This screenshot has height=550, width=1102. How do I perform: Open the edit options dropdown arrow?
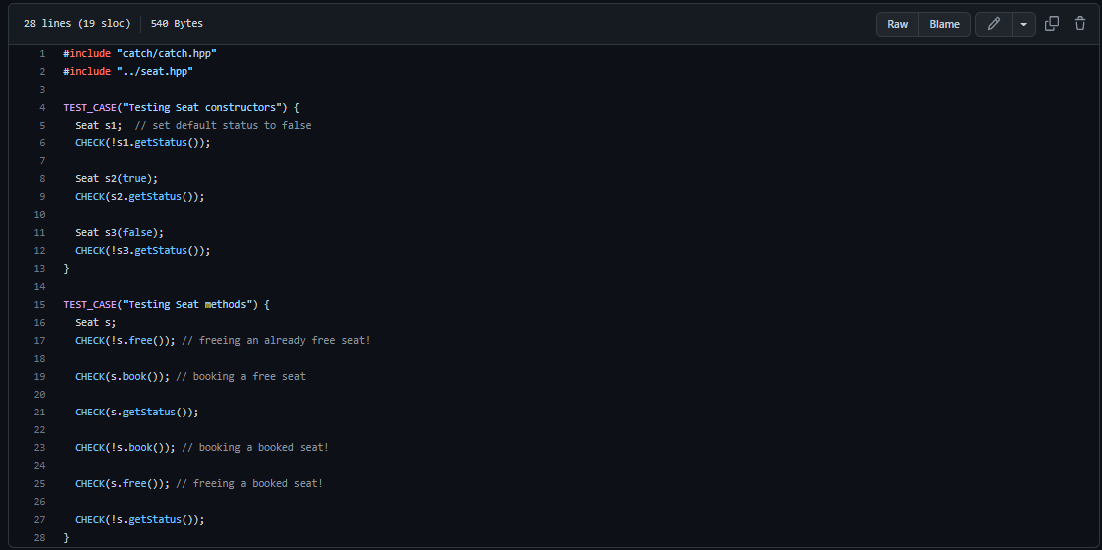(x=1023, y=24)
